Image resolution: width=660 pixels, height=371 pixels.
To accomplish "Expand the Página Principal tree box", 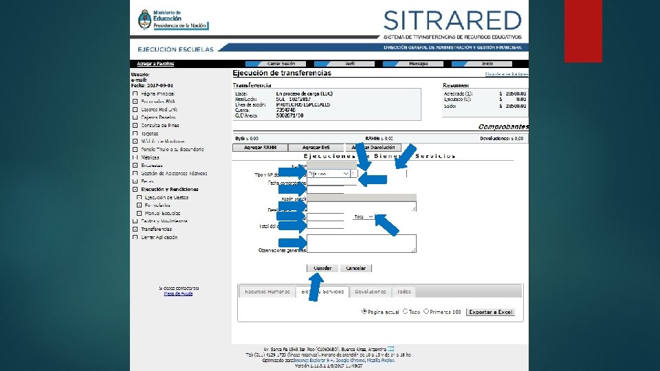I will pos(135,94).
